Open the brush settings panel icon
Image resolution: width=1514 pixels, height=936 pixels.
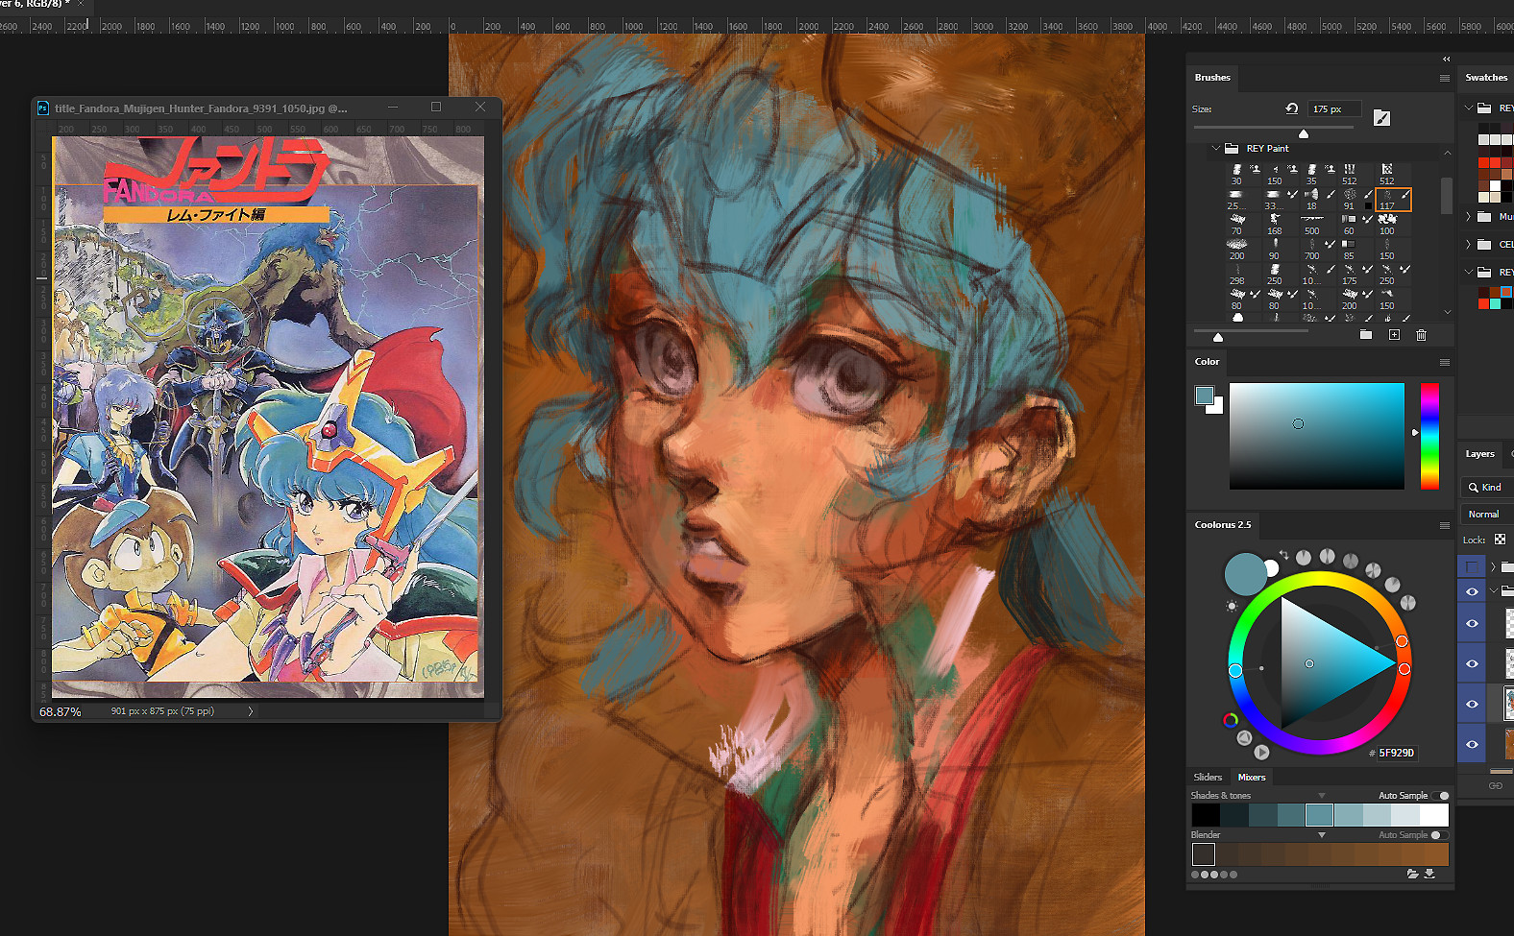[x=1381, y=117]
